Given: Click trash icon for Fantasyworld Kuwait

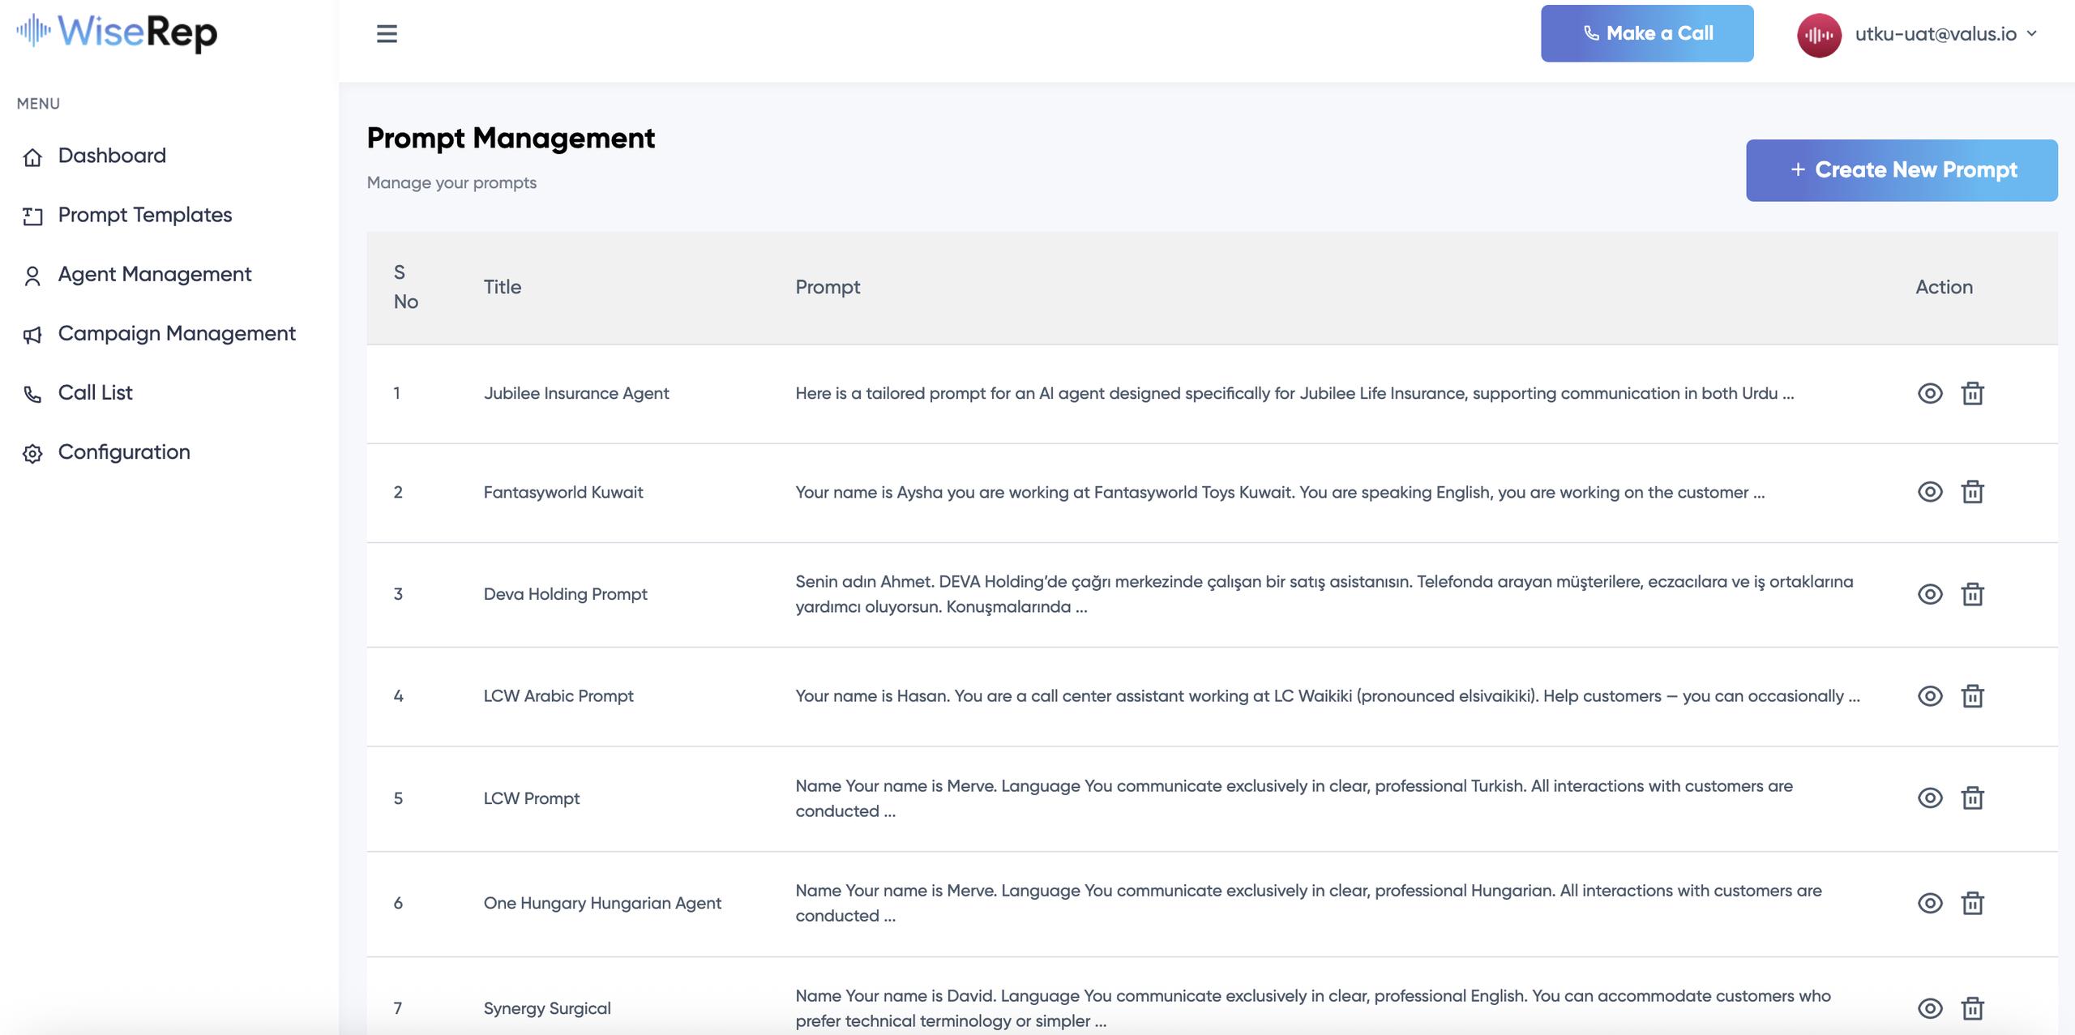Looking at the screenshot, I should coord(1972,492).
